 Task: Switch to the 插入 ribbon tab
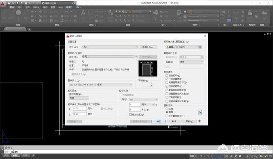pyautogui.click(x=20, y=7)
